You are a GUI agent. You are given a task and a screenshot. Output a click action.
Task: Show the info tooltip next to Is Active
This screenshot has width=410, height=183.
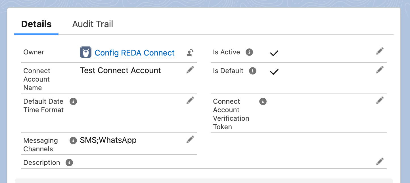(249, 52)
